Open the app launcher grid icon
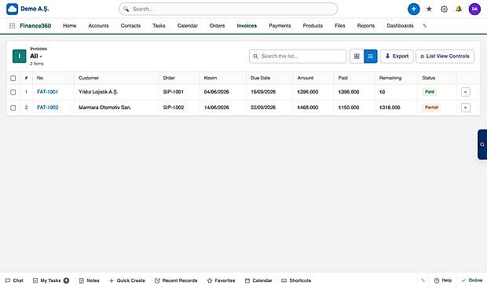 click(12, 26)
